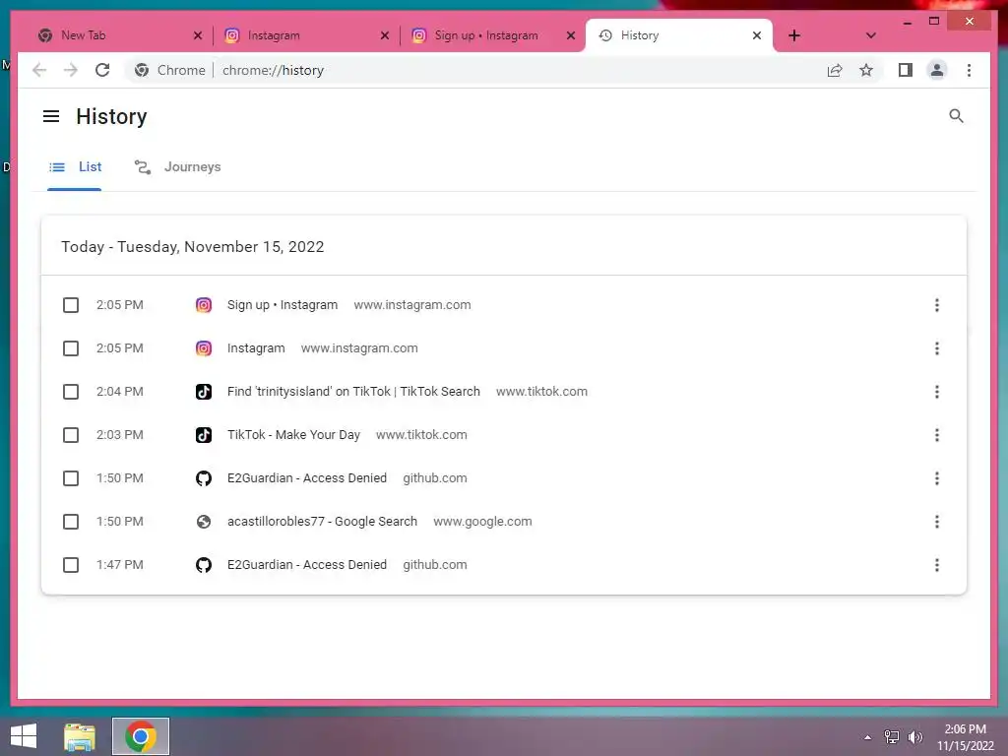Search history with the magnifier icon
Image resolution: width=1008 pixels, height=756 pixels.
pos(956,116)
